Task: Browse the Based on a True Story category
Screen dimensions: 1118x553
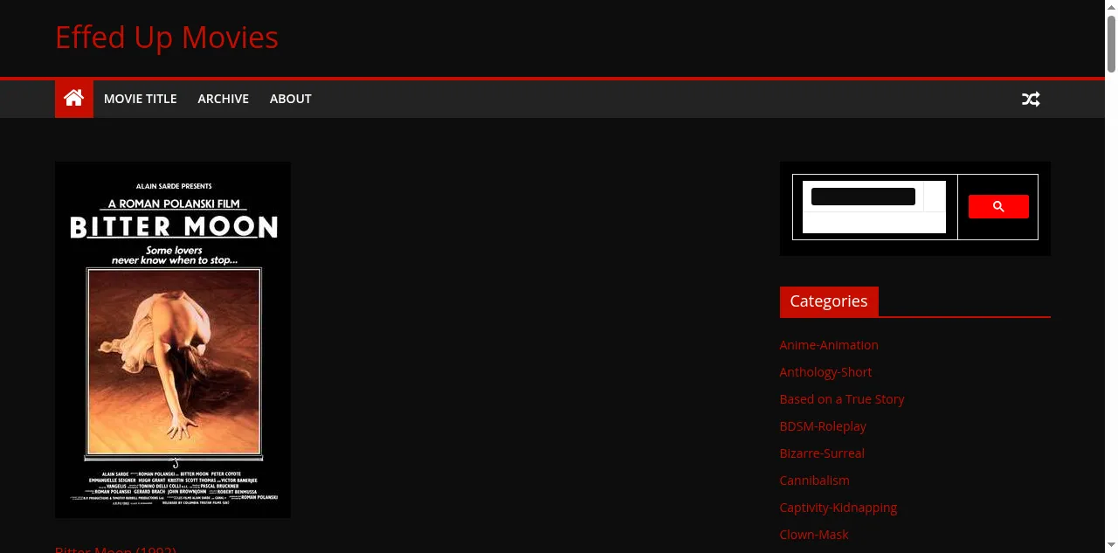Action: click(x=842, y=399)
